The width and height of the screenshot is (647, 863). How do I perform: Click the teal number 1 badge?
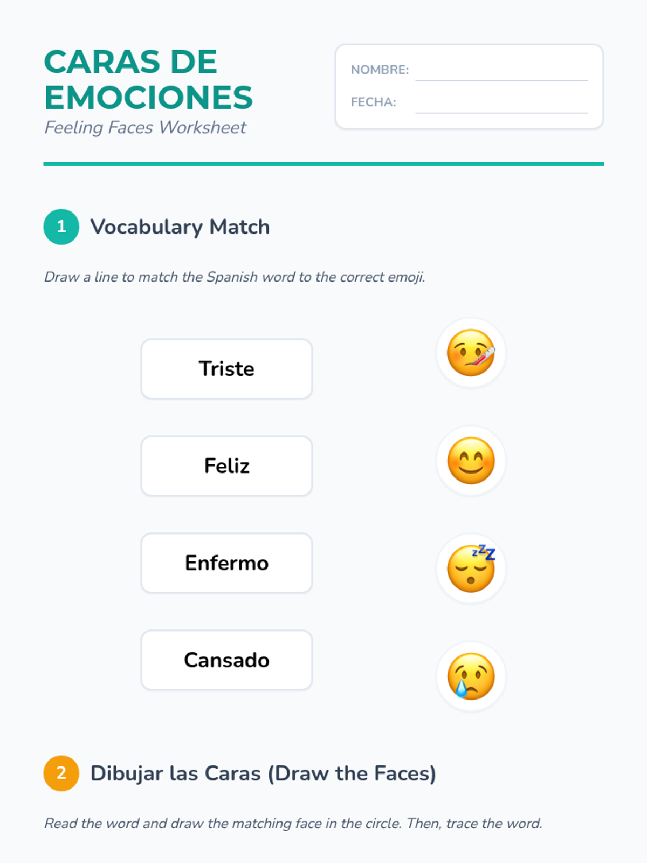[61, 227]
